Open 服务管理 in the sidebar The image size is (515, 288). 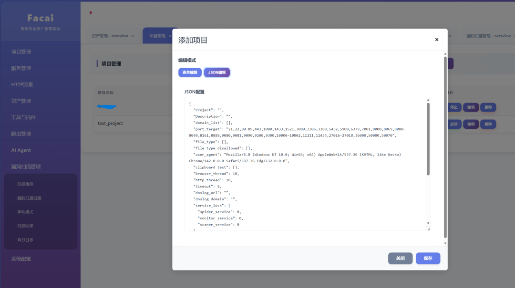click(x=21, y=68)
